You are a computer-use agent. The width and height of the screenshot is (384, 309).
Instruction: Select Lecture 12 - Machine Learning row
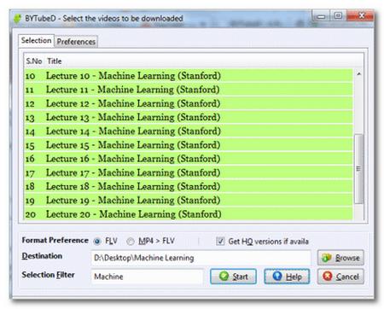[x=189, y=103]
